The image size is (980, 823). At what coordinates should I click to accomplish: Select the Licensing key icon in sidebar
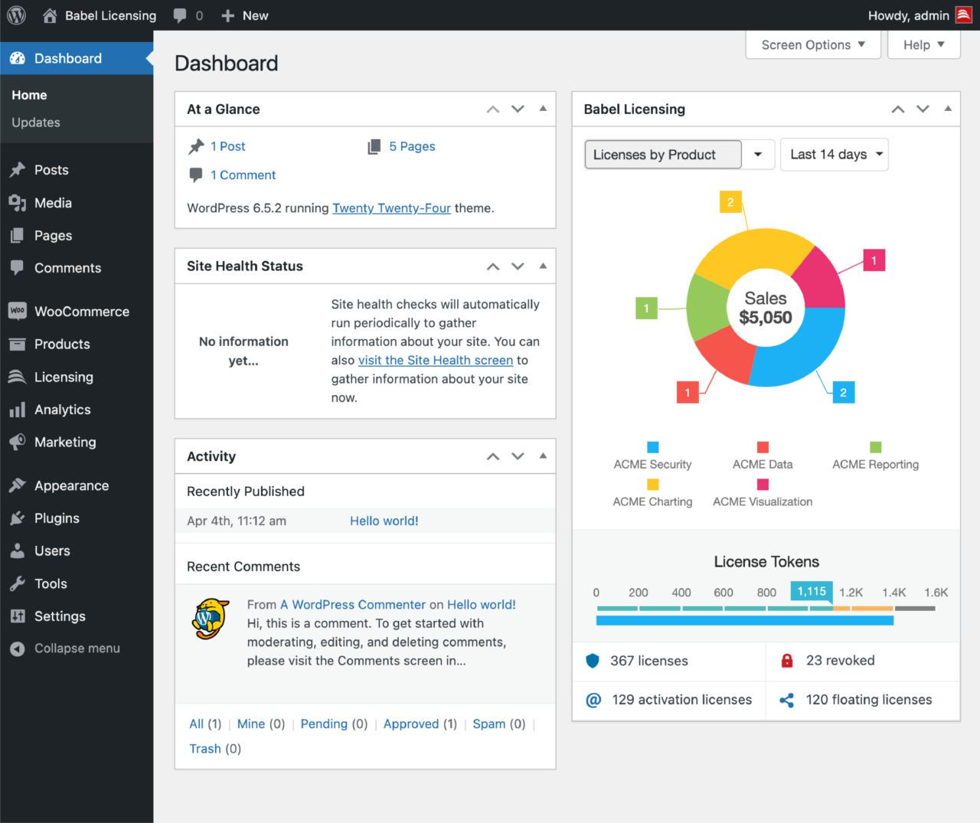(x=16, y=377)
